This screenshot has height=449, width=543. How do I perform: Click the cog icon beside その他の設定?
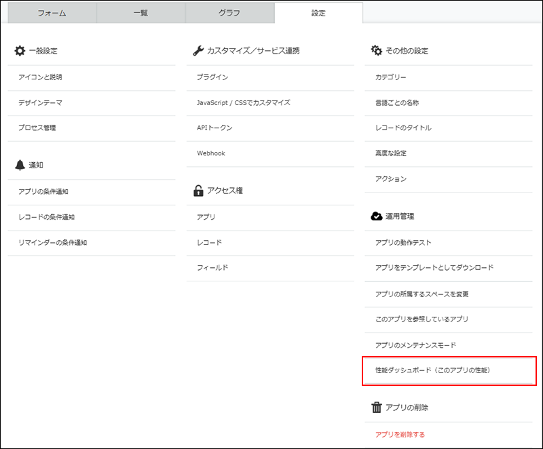(376, 50)
